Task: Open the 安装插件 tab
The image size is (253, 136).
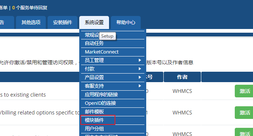Action: (x=63, y=22)
